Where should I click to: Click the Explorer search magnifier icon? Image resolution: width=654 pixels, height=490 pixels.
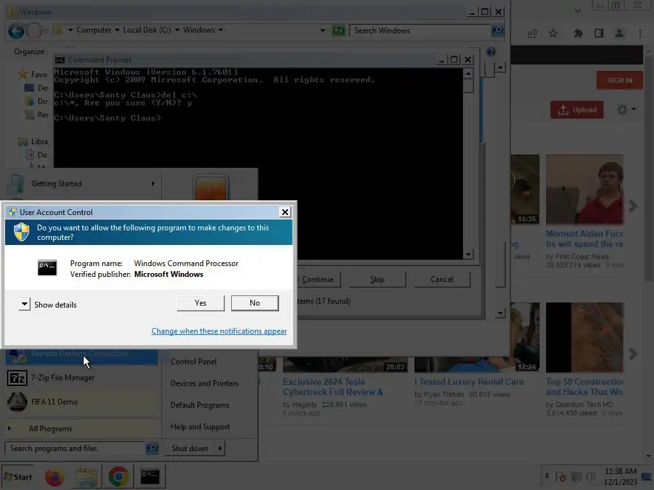coord(497,31)
